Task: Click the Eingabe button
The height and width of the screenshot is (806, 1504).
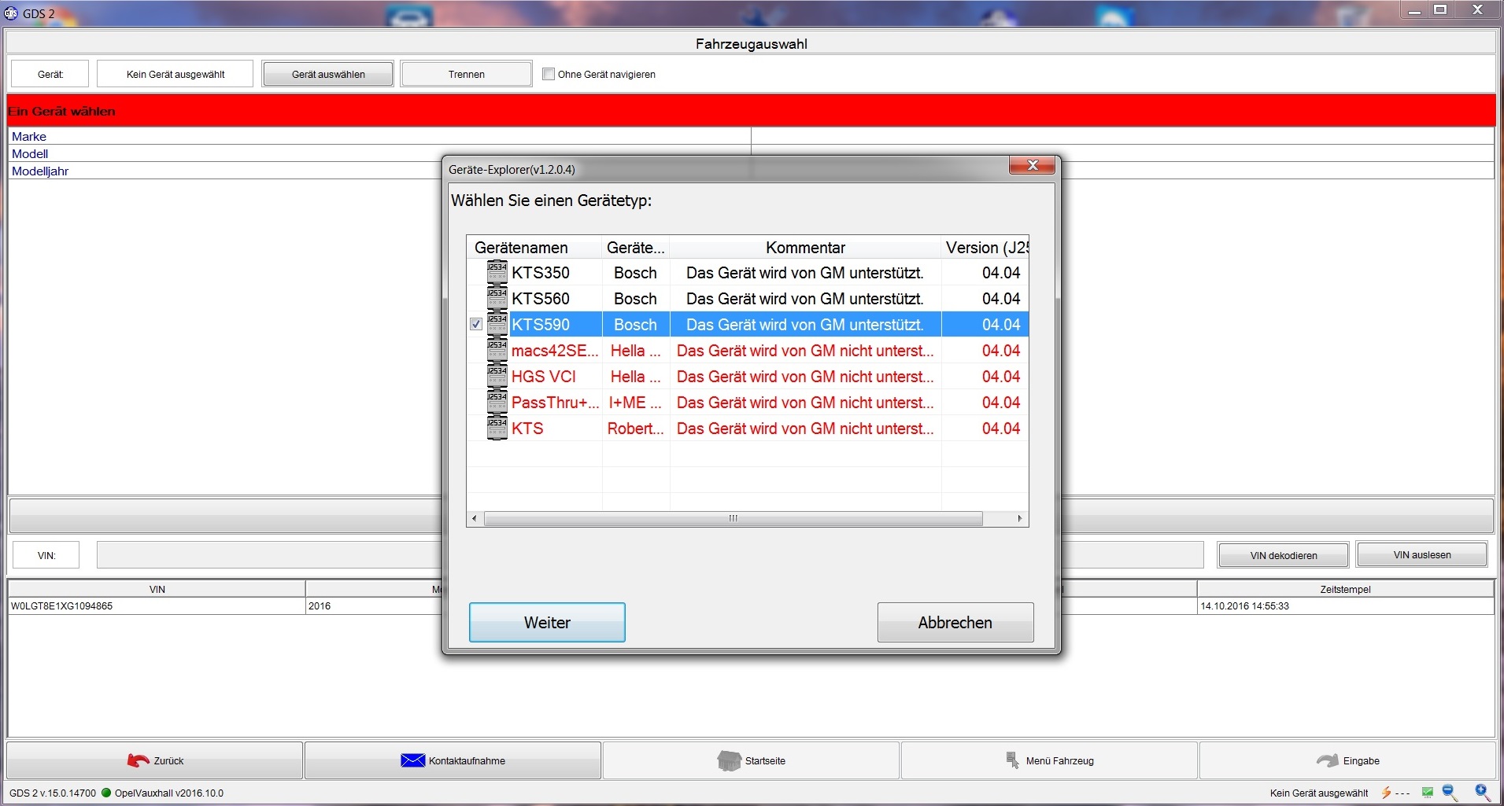Action: click(x=1347, y=760)
